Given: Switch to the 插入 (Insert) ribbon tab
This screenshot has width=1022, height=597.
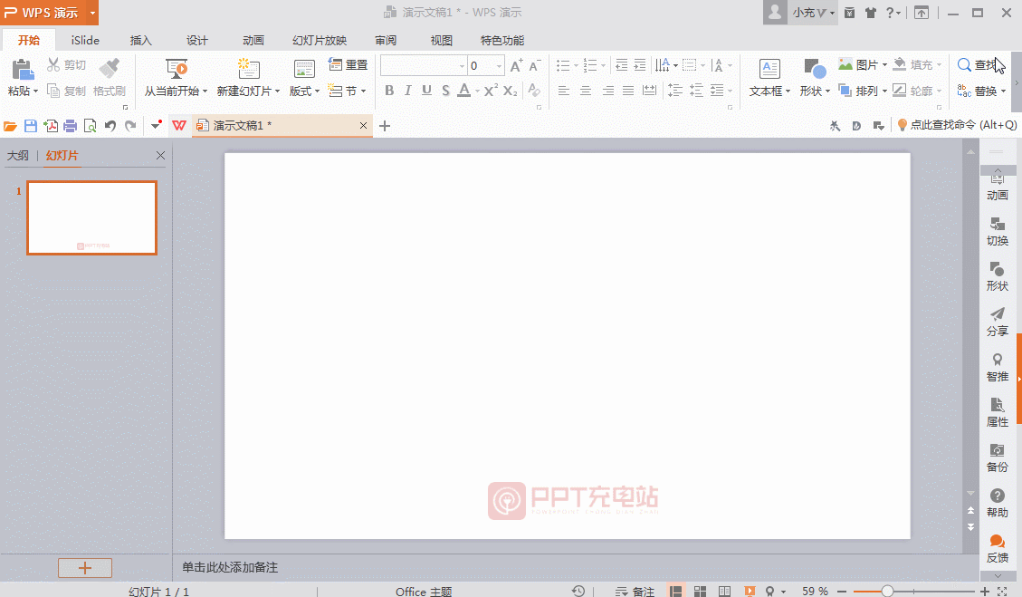Looking at the screenshot, I should [141, 41].
